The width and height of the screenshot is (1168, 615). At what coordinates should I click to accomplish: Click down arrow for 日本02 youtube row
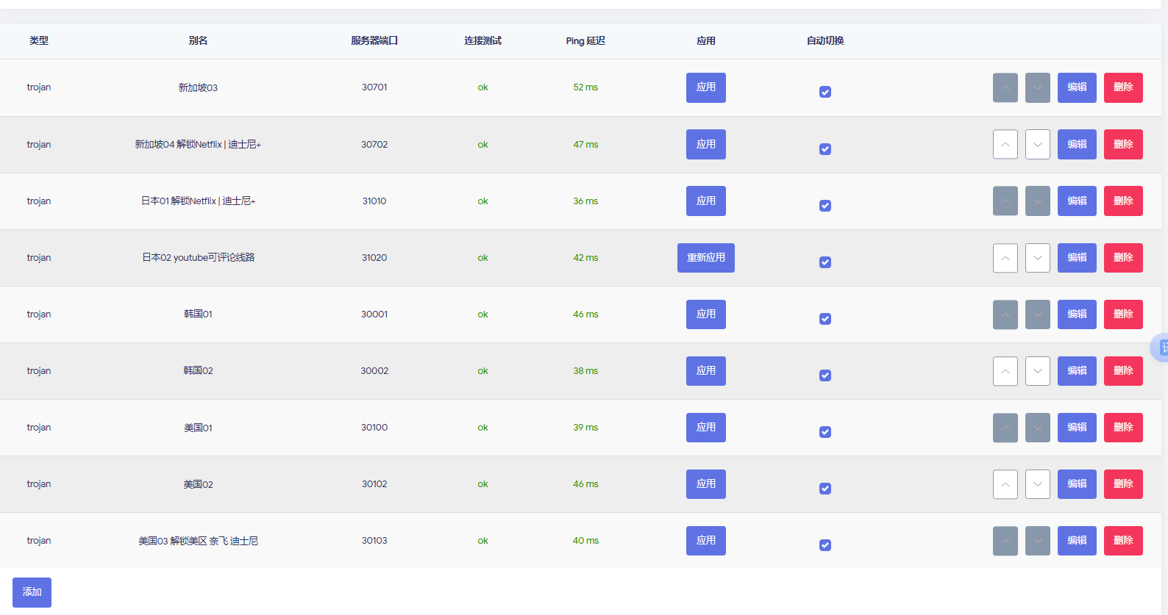click(1037, 258)
